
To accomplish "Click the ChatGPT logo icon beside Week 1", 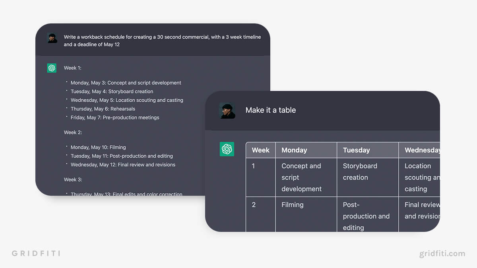I will [x=52, y=68].
